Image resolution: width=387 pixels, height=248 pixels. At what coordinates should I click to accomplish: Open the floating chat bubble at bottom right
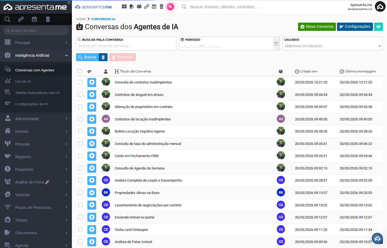pos(377,239)
